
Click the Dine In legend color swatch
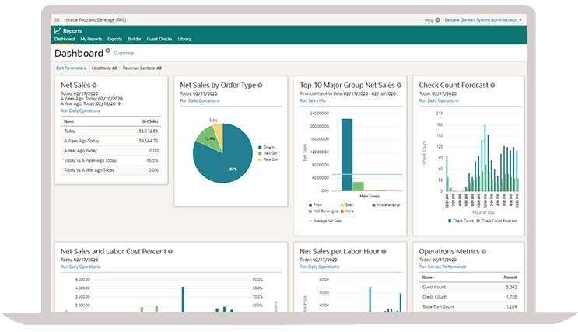[x=261, y=147]
